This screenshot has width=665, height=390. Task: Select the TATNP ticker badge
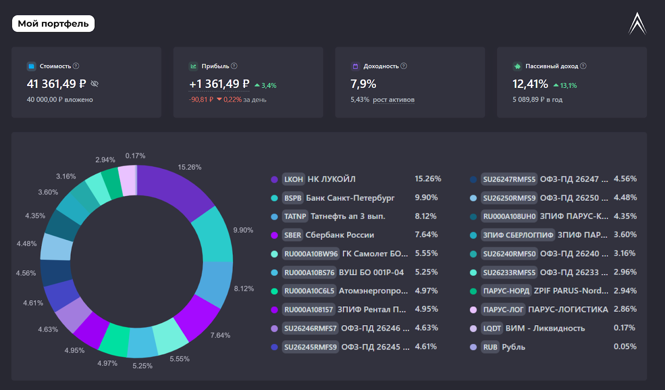pos(295,217)
